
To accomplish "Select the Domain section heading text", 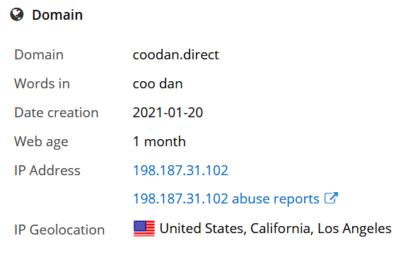I will [57, 15].
